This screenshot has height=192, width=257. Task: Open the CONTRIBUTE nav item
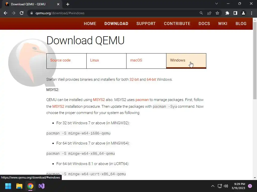tap(177, 23)
